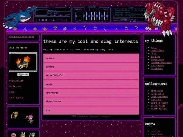Open the return to home page link

coord(21,37)
